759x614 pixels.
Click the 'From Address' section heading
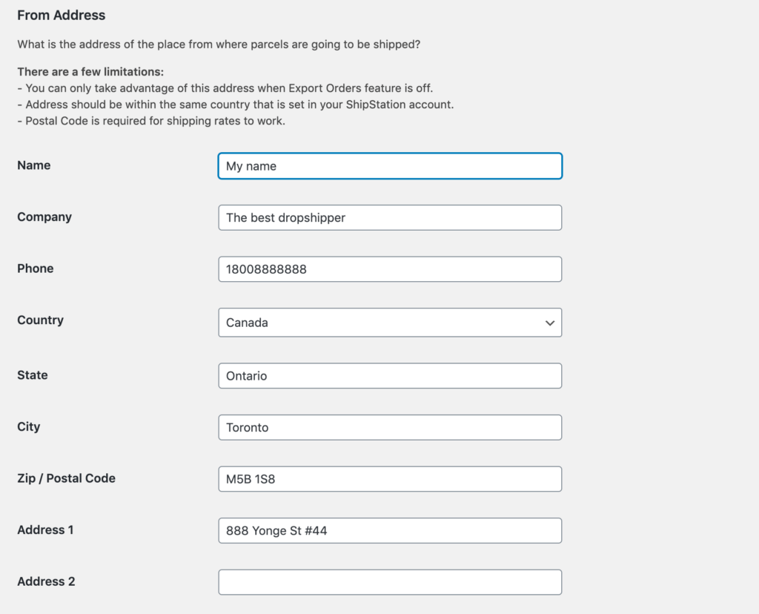(61, 15)
